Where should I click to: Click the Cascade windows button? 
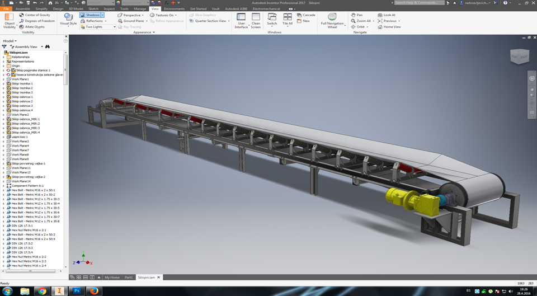pyautogui.click(x=306, y=15)
